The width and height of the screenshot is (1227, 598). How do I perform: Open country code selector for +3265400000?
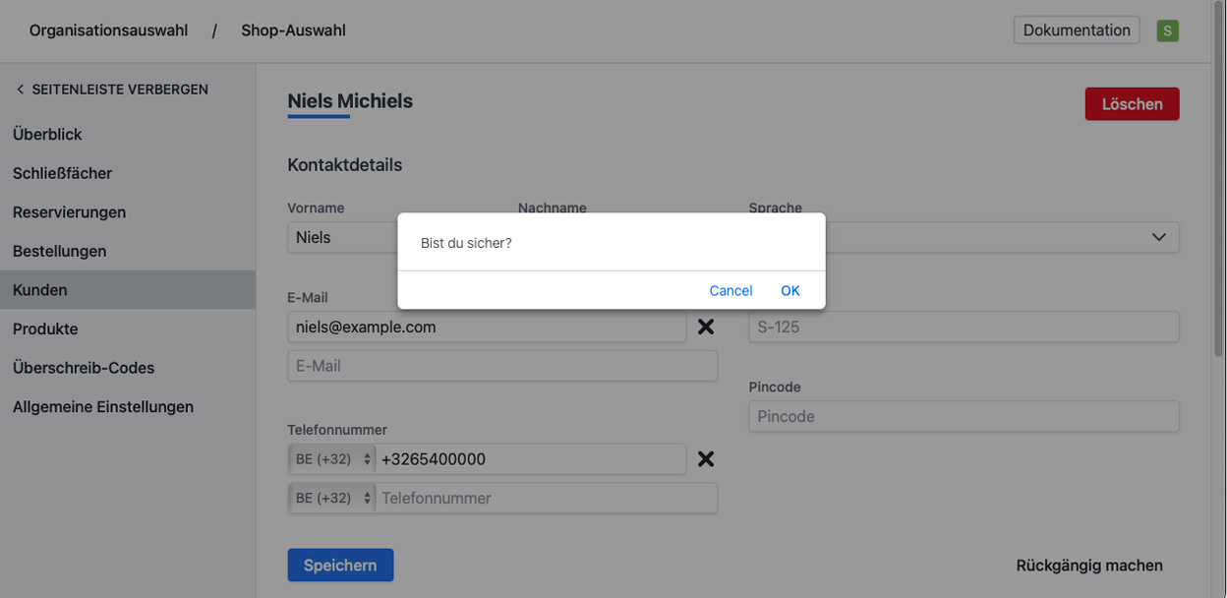[x=333, y=459]
